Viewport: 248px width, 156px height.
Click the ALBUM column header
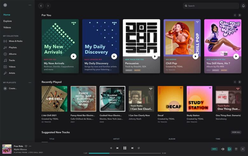coord(172,139)
